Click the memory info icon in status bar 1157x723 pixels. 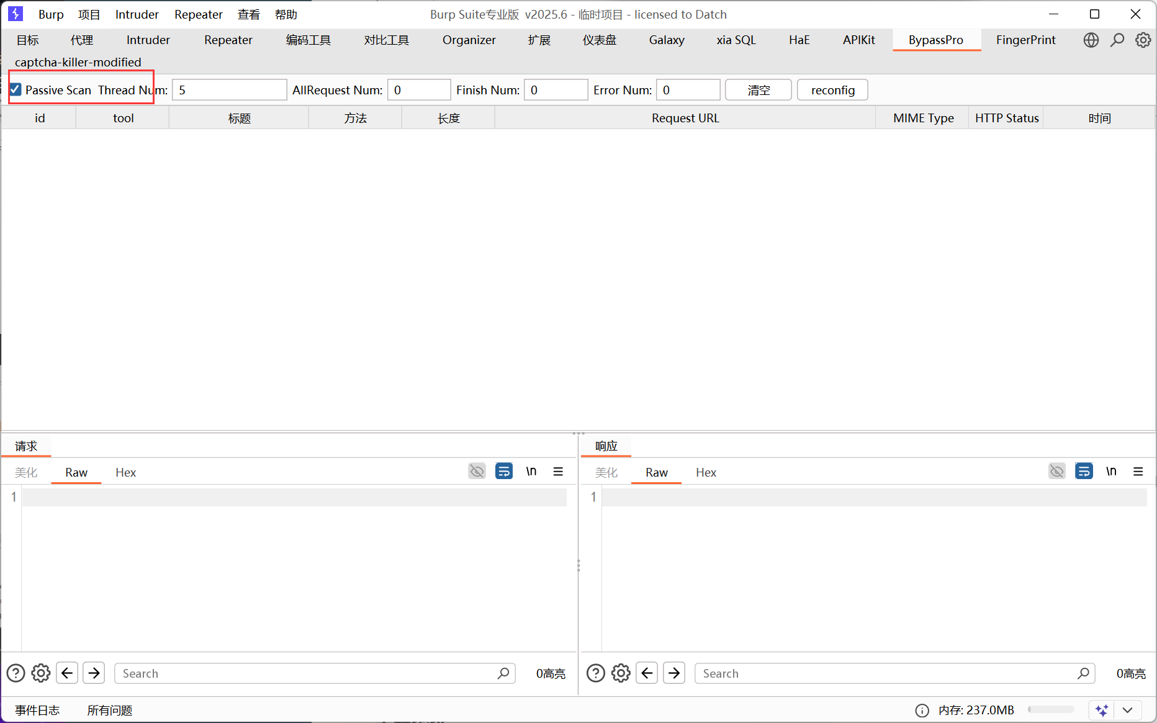pyautogui.click(x=922, y=711)
